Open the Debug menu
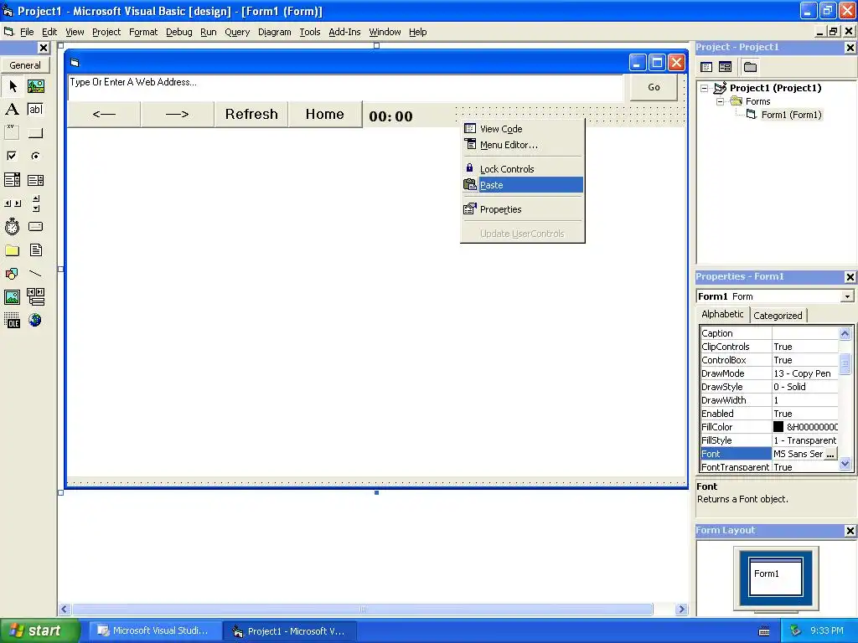 (x=179, y=33)
